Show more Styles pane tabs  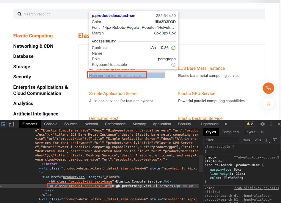(262, 132)
